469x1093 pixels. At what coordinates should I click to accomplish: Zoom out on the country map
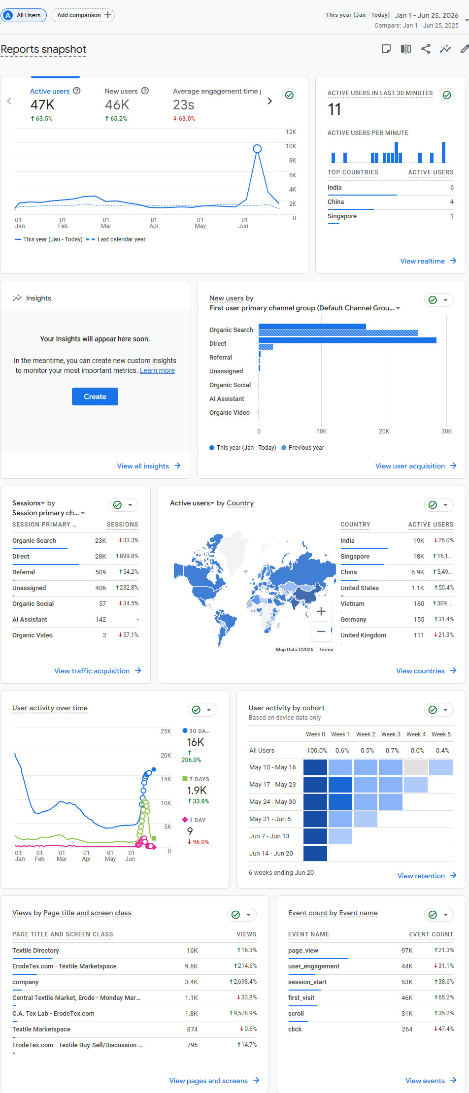[321, 631]
